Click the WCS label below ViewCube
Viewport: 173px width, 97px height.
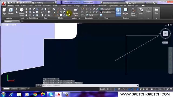point(165,43)
